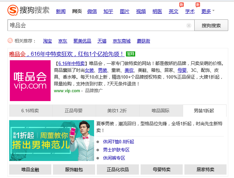Click the Sogou logo icon
The image size is (234, 178).
[x=13, y=10]
